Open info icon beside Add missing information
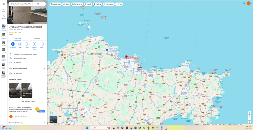The width and height of the screenshot is (253, 130). (x=44, y=69)
